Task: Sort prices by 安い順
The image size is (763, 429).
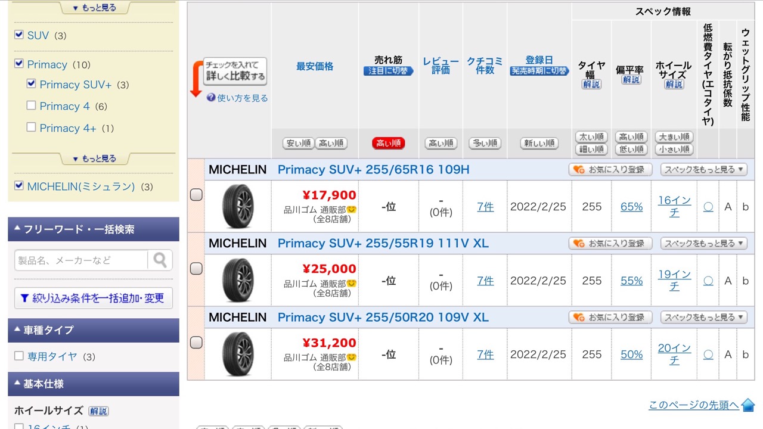Action: pyautogui.click(x=299, y=144)
